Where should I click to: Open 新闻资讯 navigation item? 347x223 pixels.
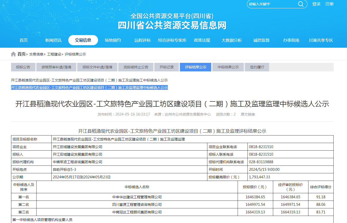53,40
